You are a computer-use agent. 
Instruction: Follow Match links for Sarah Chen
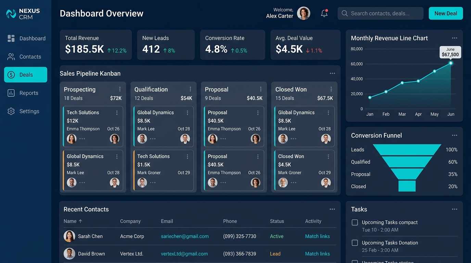317,236
